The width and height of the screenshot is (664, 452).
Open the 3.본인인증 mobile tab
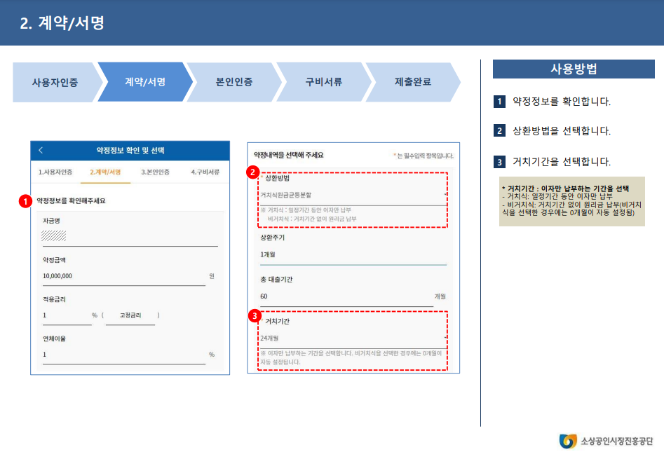point(156,172)
